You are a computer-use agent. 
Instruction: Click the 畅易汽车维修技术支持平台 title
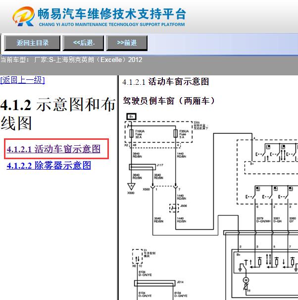(112, 13)
